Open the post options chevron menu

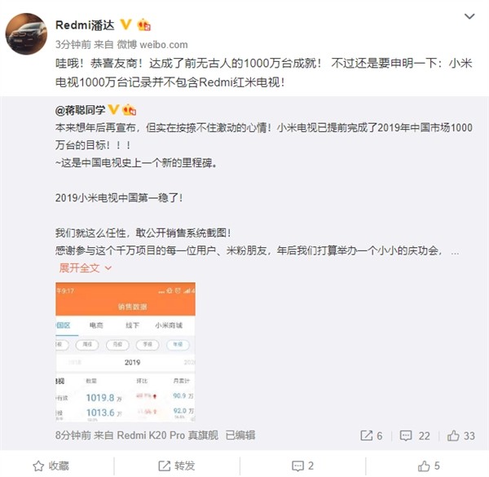469,16
